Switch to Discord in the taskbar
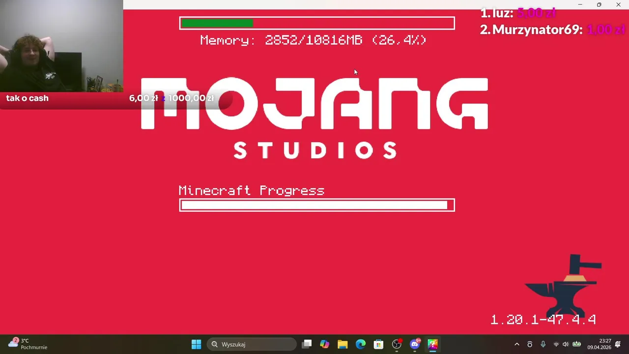This screenshot has width=629, height=354. click(x=415, y=344)
